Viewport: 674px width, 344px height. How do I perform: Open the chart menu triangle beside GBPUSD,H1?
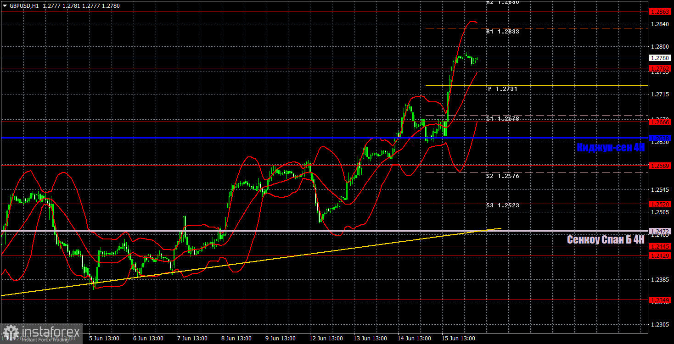tap(5, 6)
